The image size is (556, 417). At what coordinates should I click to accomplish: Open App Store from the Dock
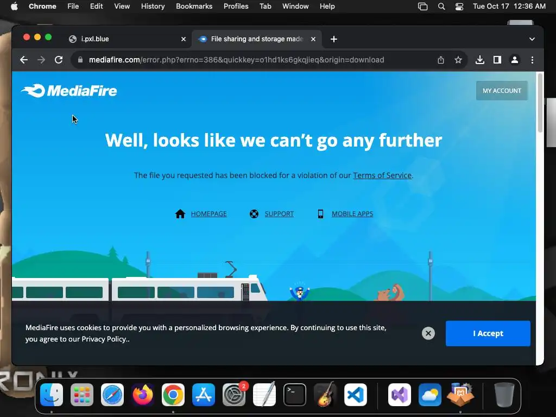pyautogui.click(x=204, y=395)
